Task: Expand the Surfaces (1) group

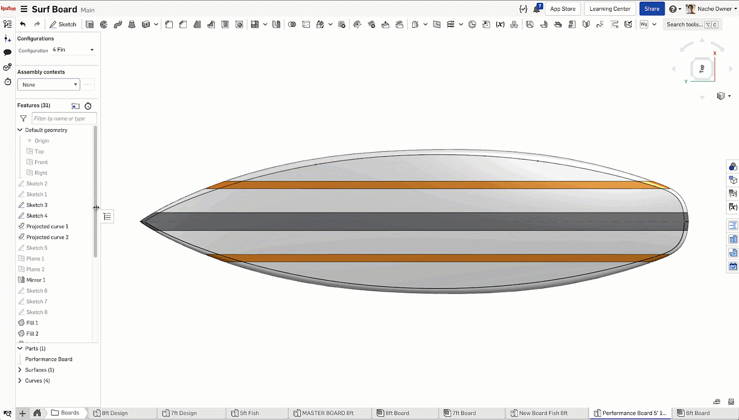Action: tap(20, 370)
